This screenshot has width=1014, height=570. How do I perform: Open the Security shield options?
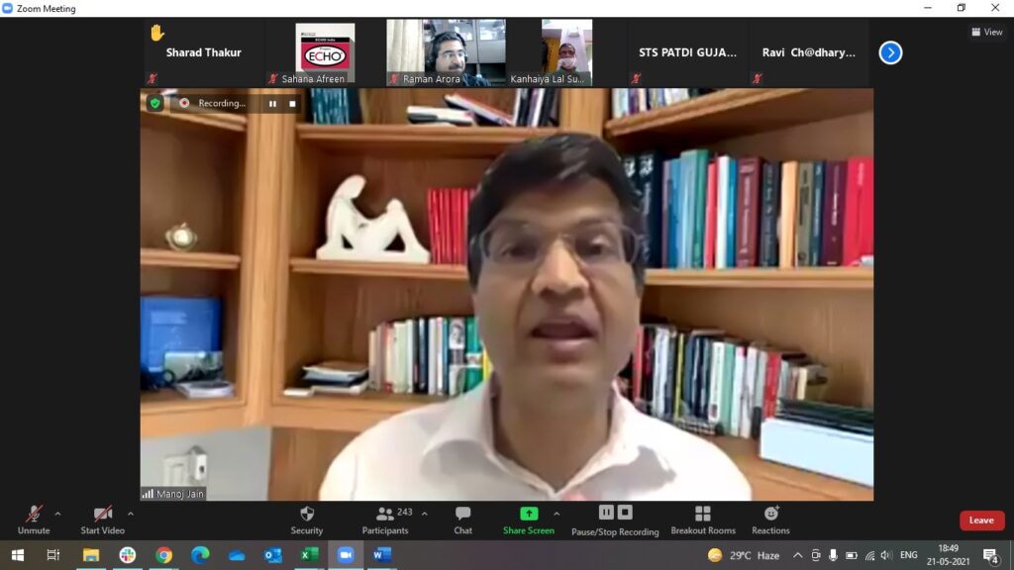coord(307,519)
